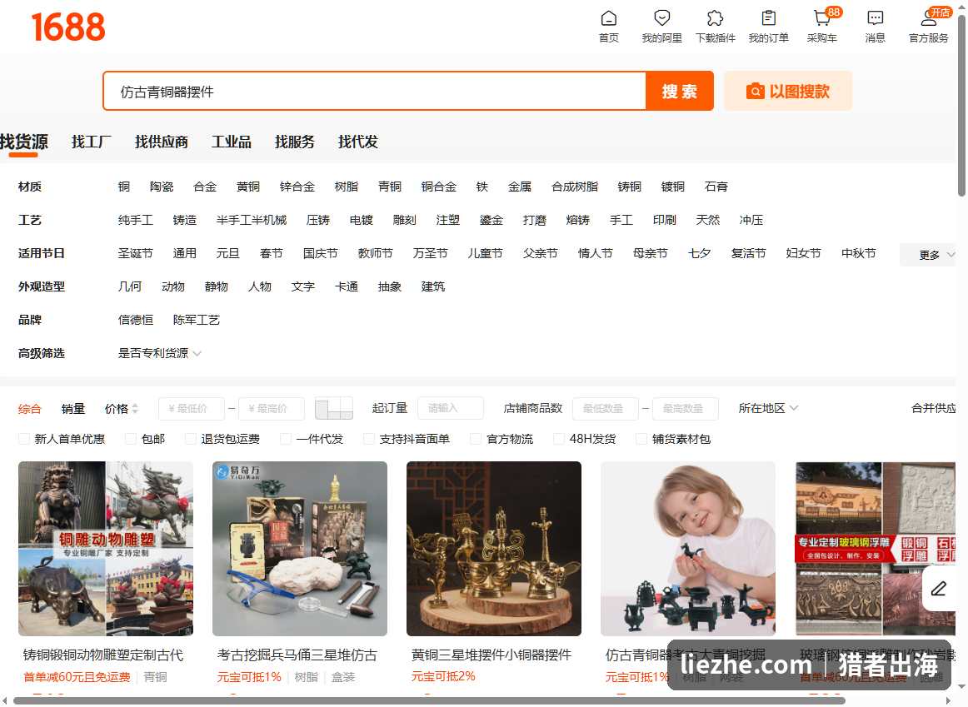This screenshot has width=968, height=707.
Task: Switch to 找供应商 tab
Action: click(162, 142)
